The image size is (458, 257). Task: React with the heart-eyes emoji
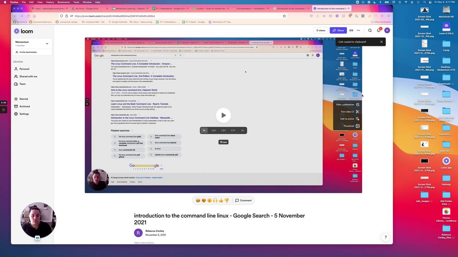pos(204,201)
